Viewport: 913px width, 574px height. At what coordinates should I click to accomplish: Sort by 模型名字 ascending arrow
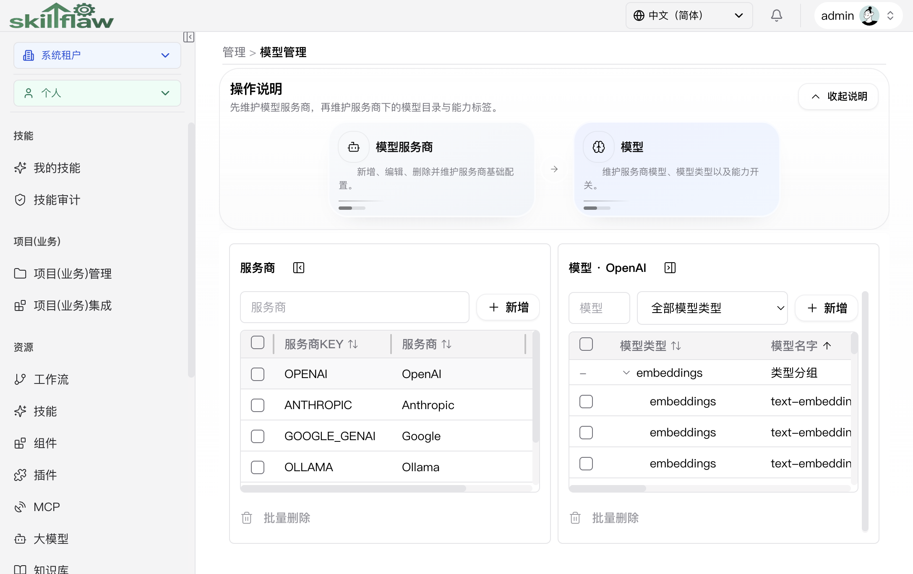click(x=827, y=346)
